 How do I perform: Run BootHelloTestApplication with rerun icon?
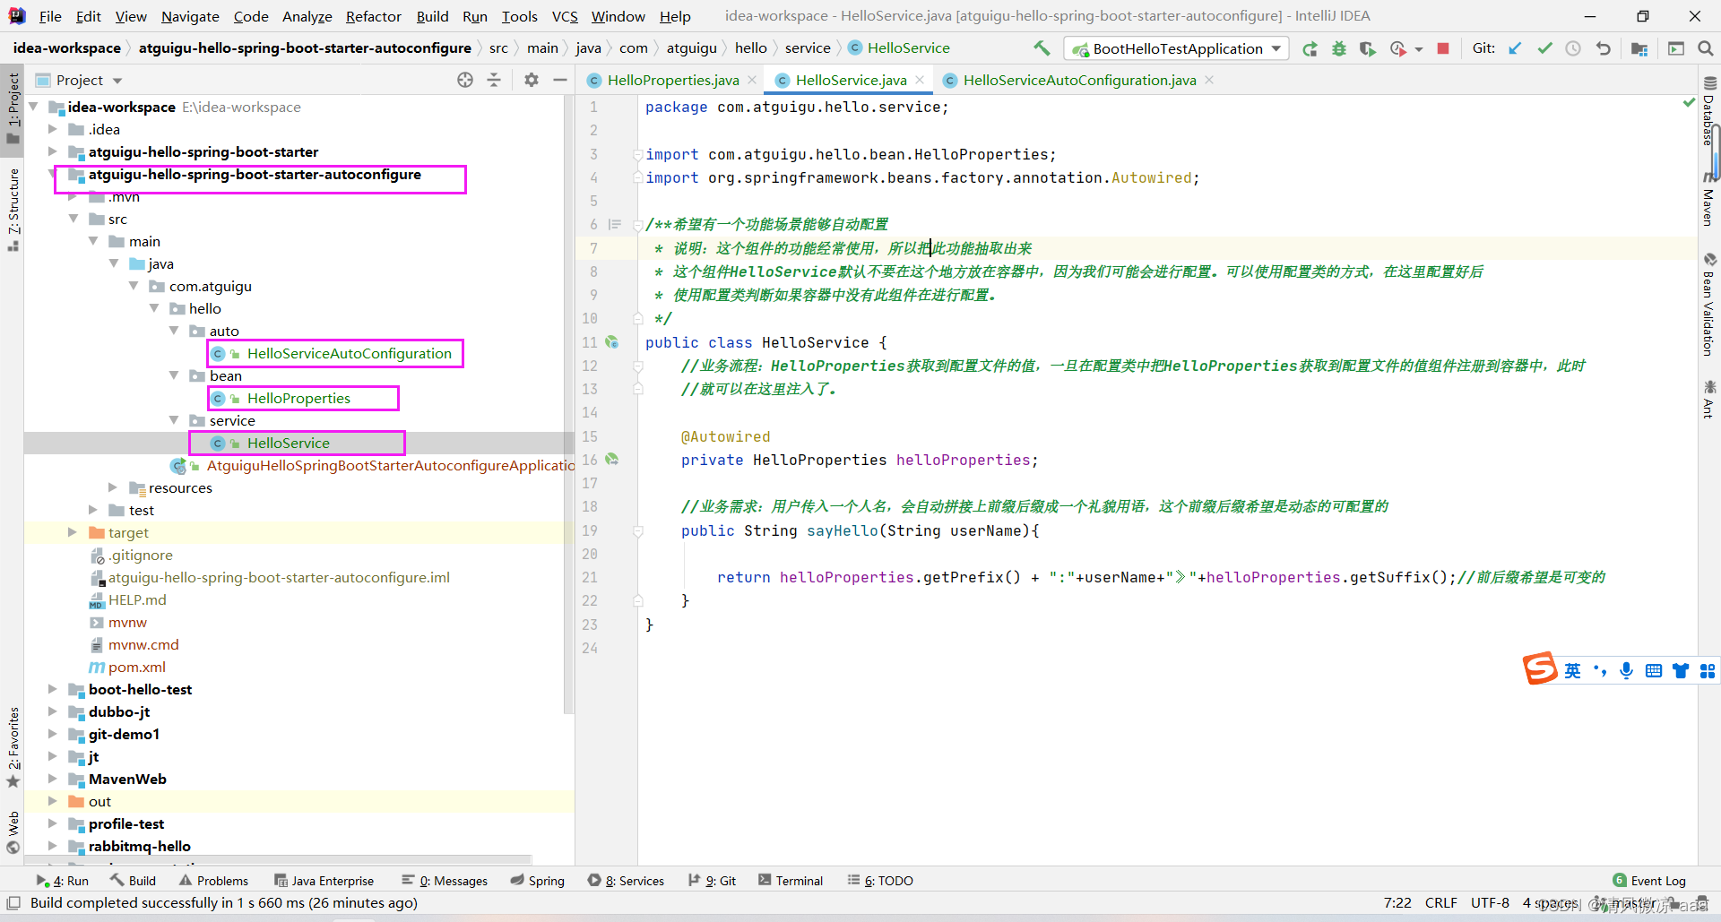1310,48
